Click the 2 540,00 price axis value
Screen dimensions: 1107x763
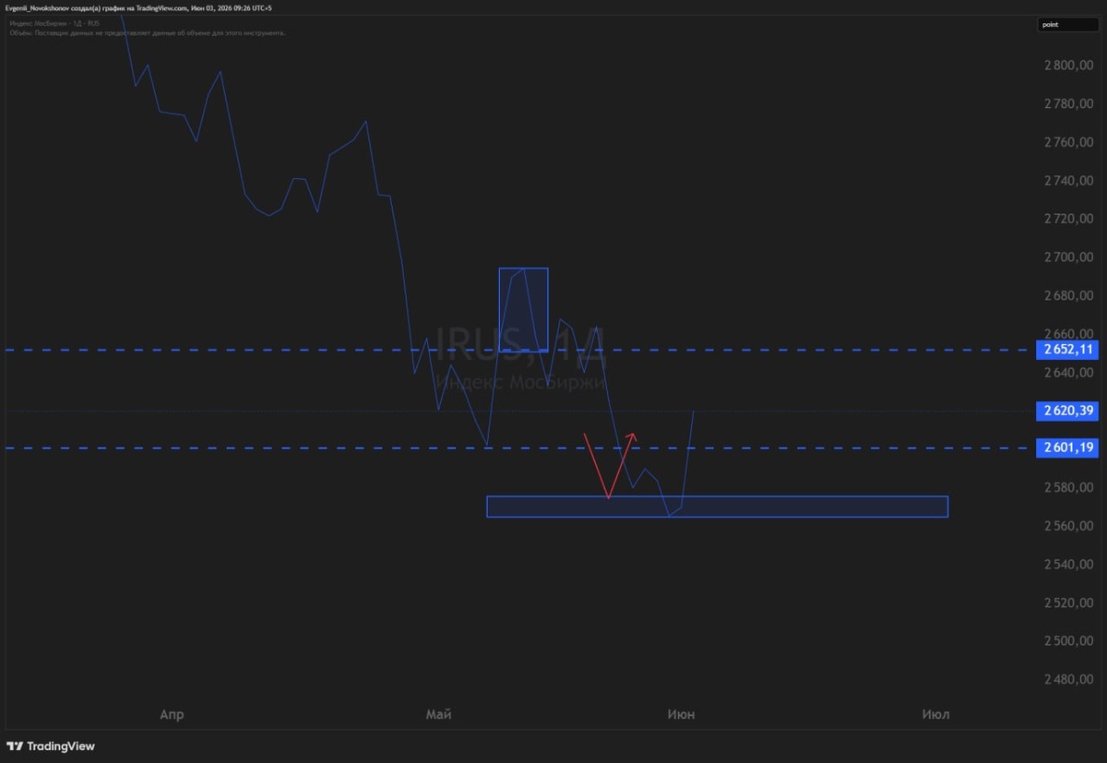(1069, 564)
